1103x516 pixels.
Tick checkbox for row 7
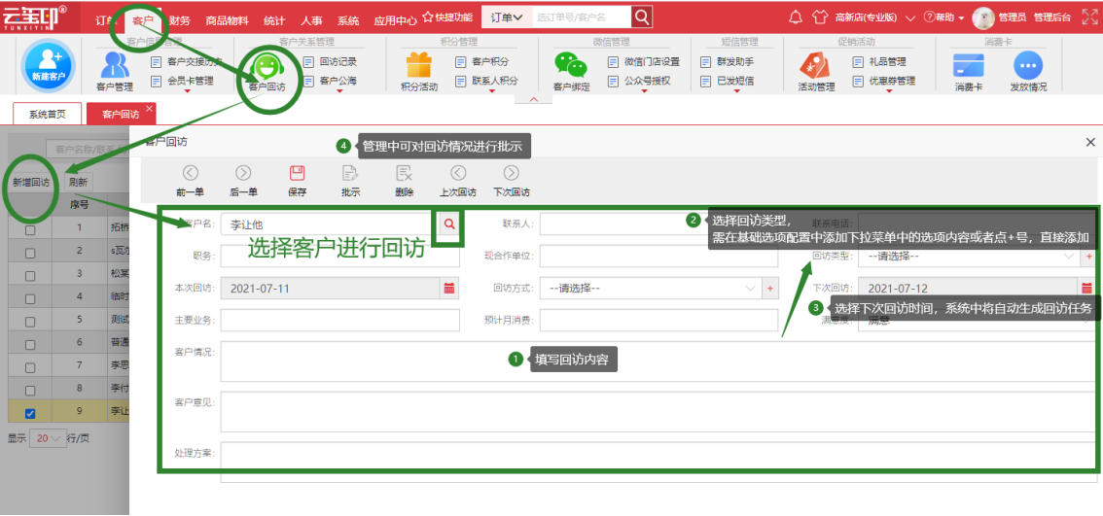click(30, 367)
